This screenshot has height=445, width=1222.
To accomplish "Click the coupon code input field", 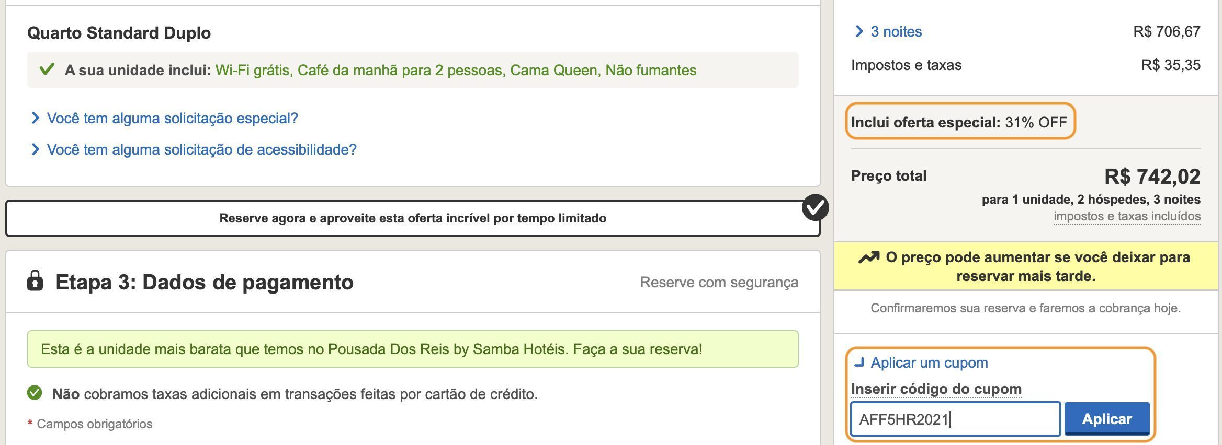I will (x=955, y=419).
